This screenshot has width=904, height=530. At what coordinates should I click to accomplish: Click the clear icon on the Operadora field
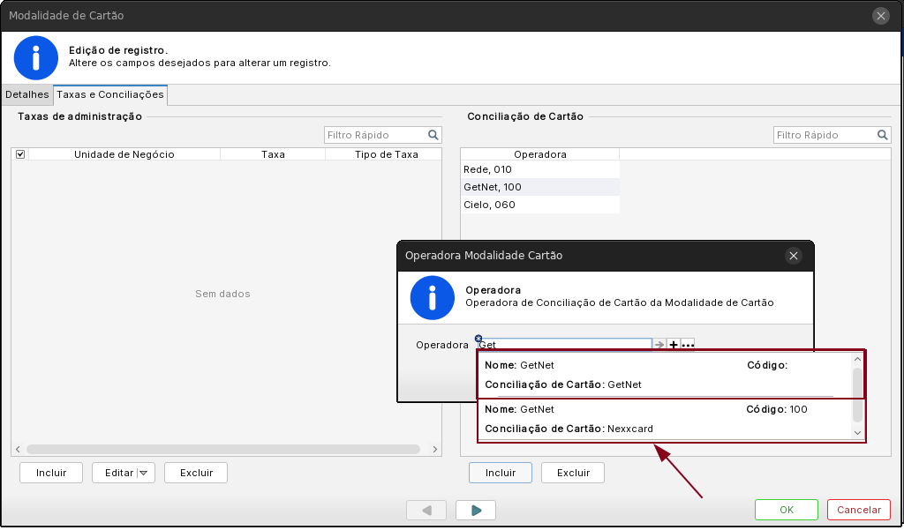(478, 339)
